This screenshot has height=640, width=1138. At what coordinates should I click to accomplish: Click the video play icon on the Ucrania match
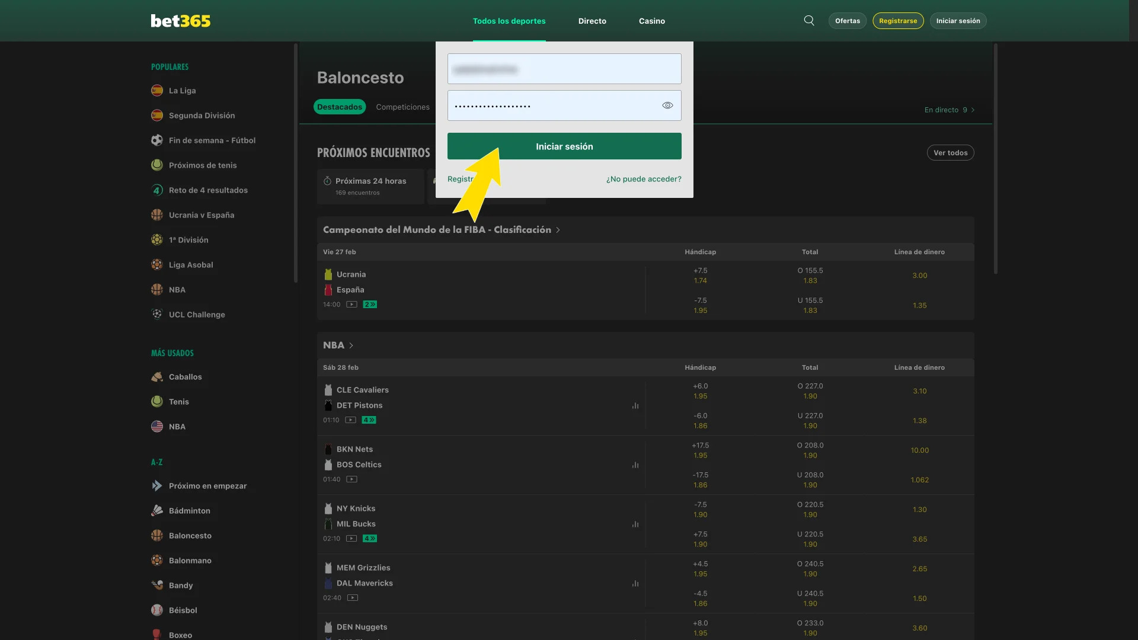tap(351, 304)
